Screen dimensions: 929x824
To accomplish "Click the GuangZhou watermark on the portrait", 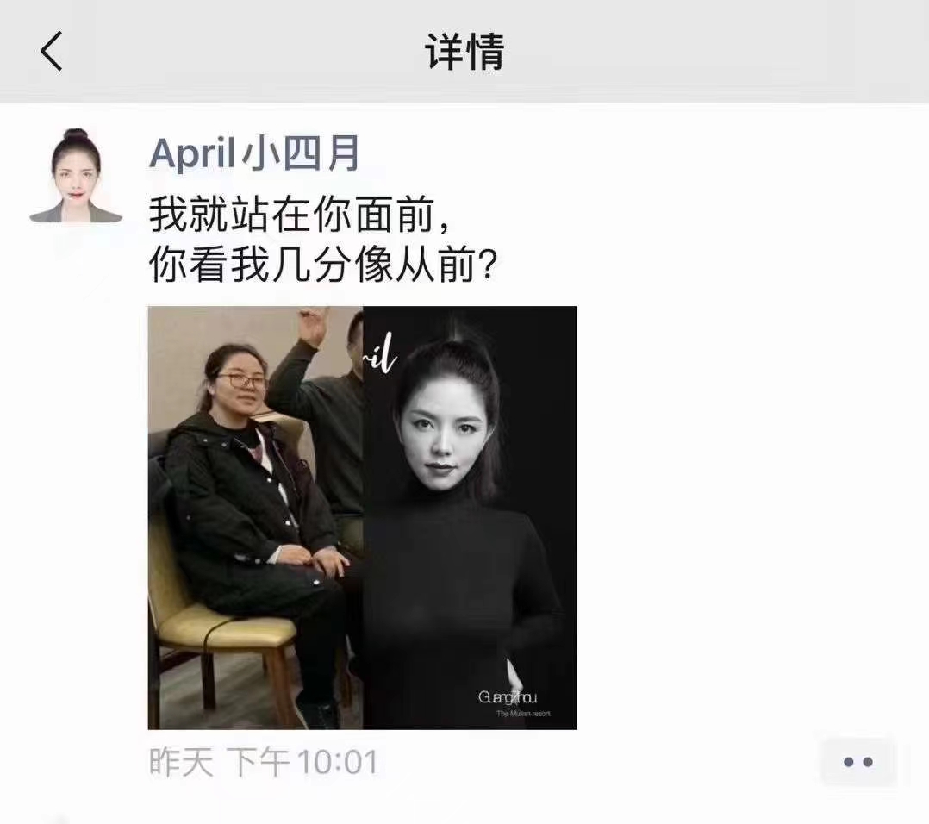I will click(x=507, y=697).
